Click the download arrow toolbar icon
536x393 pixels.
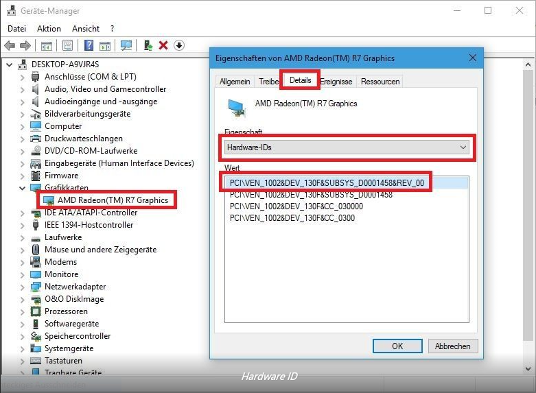point(179,45)
